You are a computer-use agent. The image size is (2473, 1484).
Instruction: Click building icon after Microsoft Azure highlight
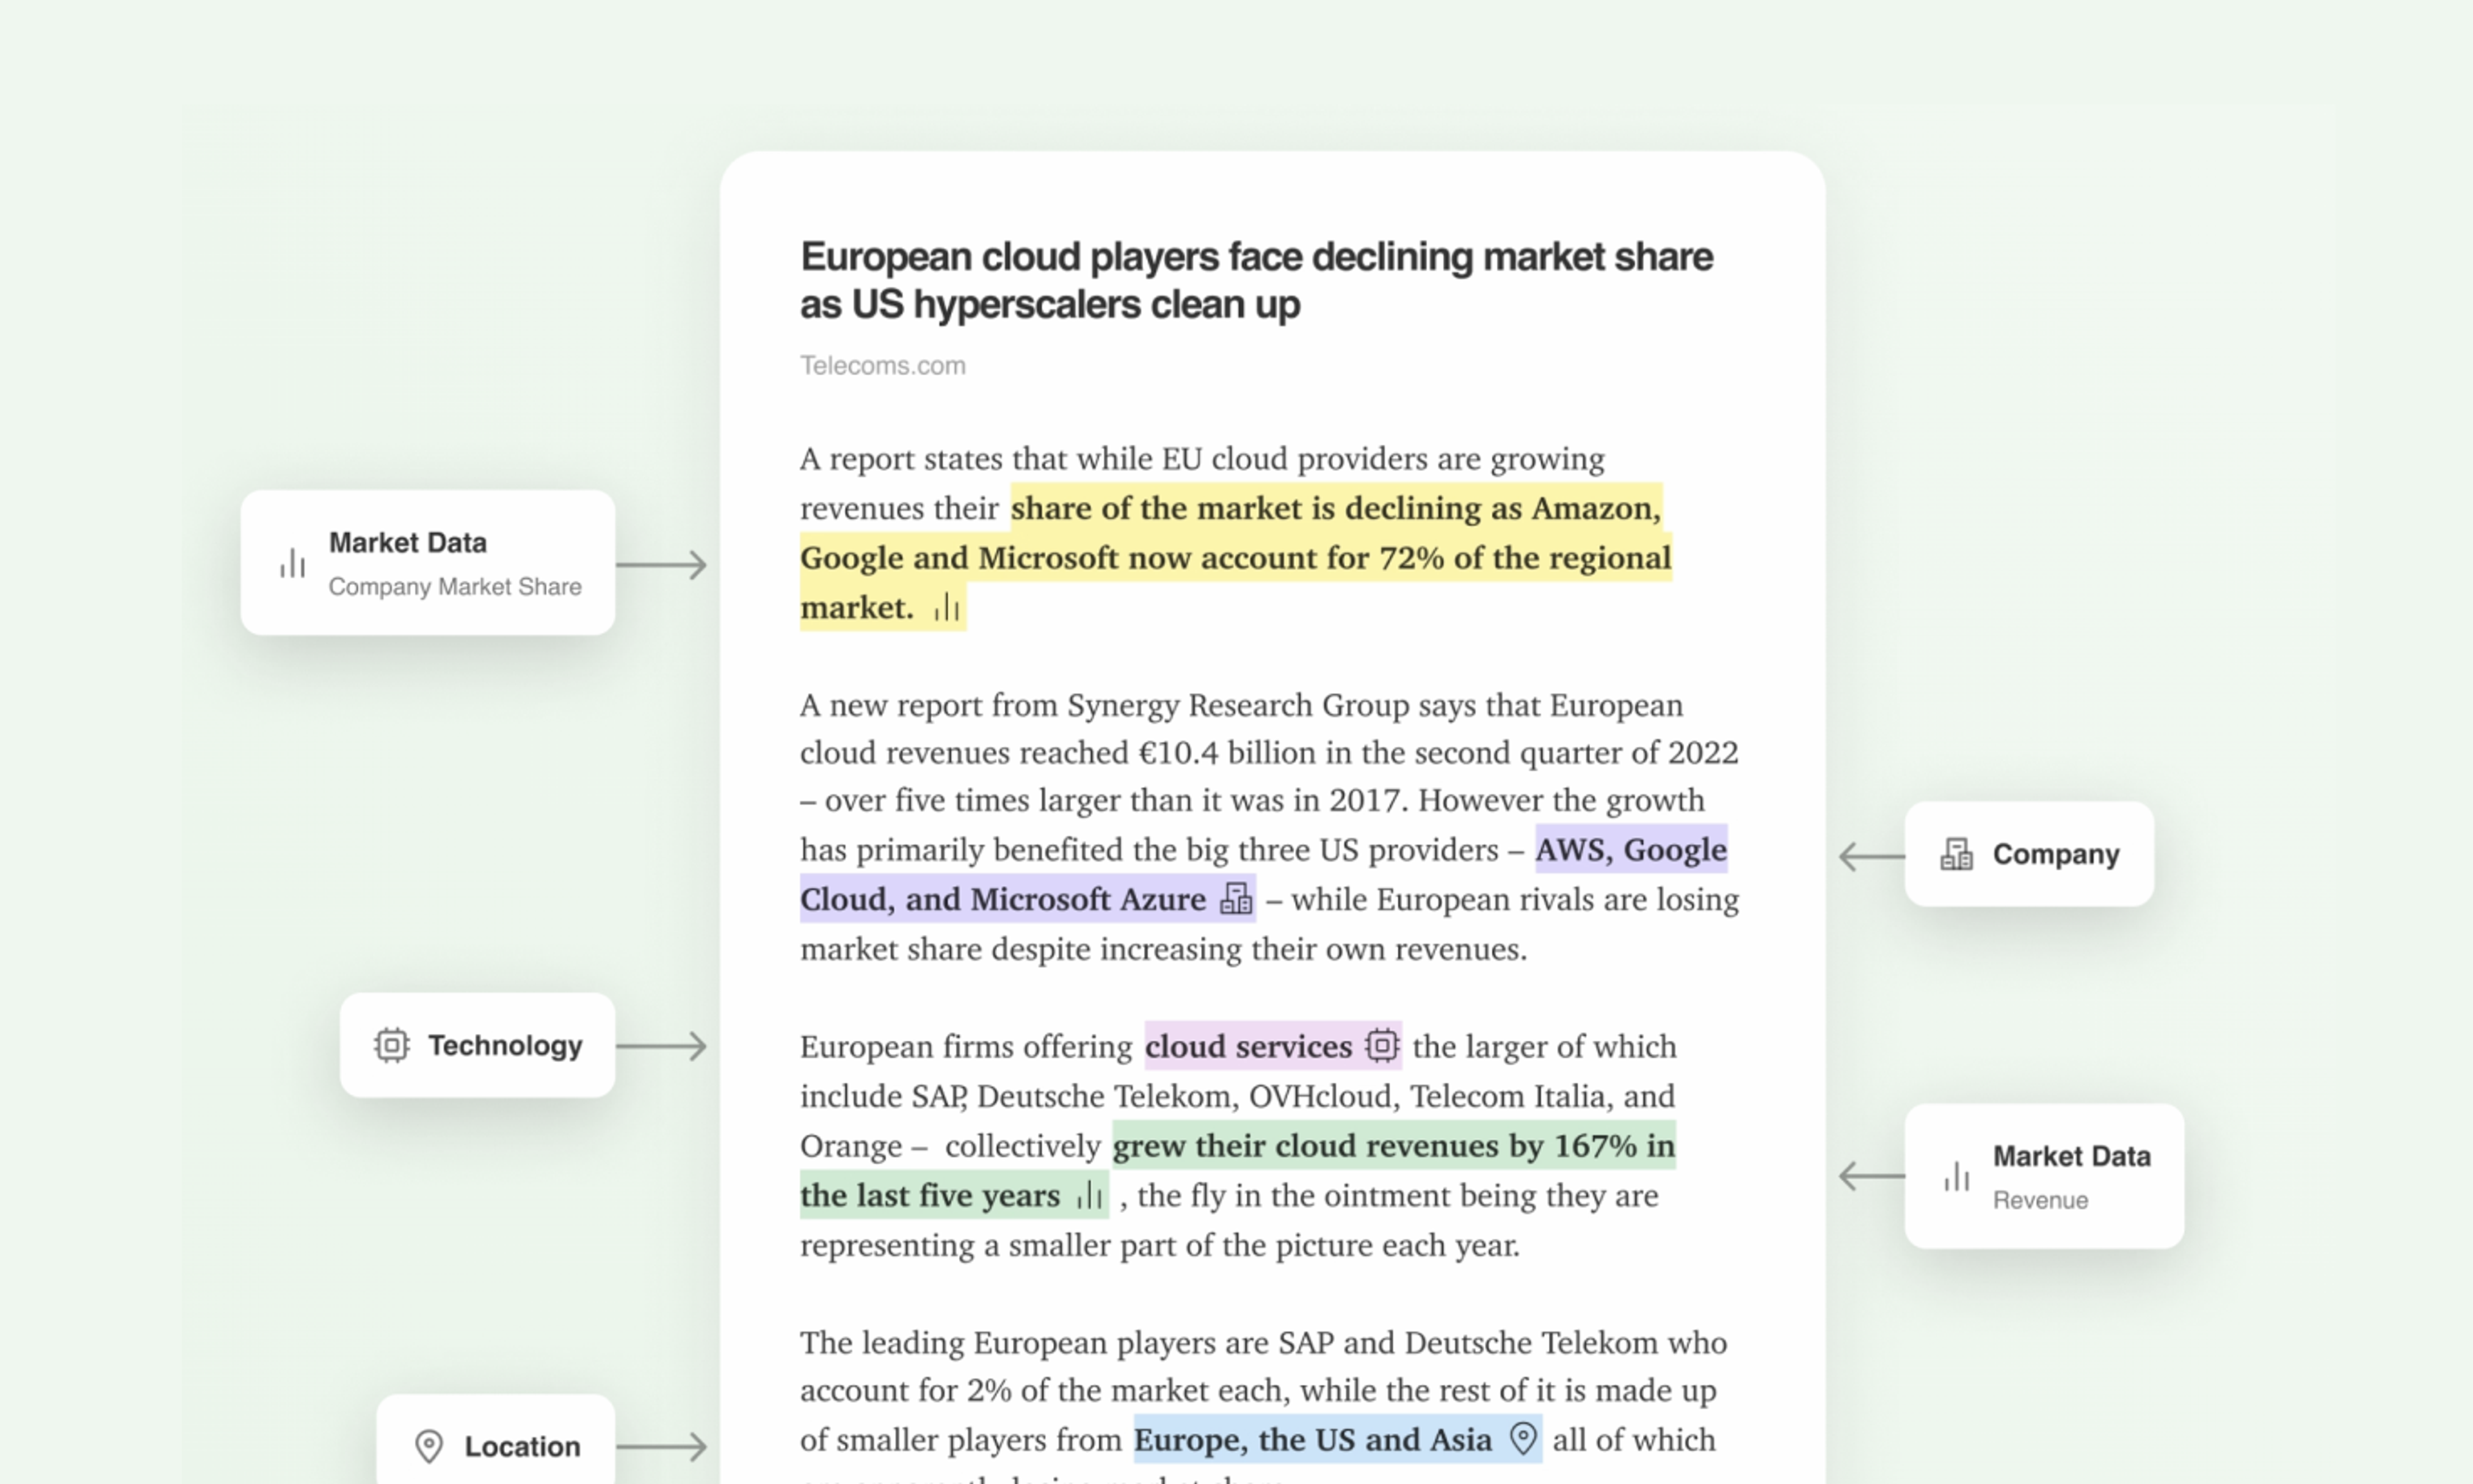click(x=1235, y=898)
